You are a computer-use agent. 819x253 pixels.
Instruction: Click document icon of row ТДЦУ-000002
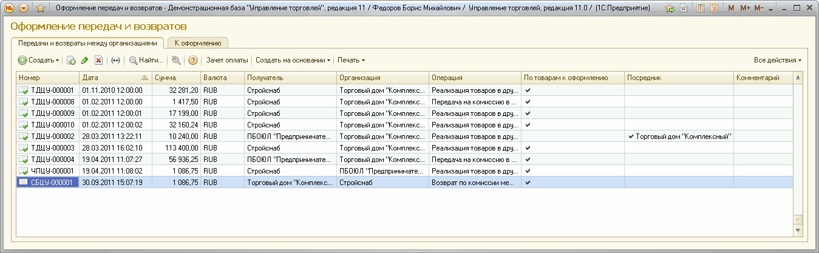[x=24, y=136]
